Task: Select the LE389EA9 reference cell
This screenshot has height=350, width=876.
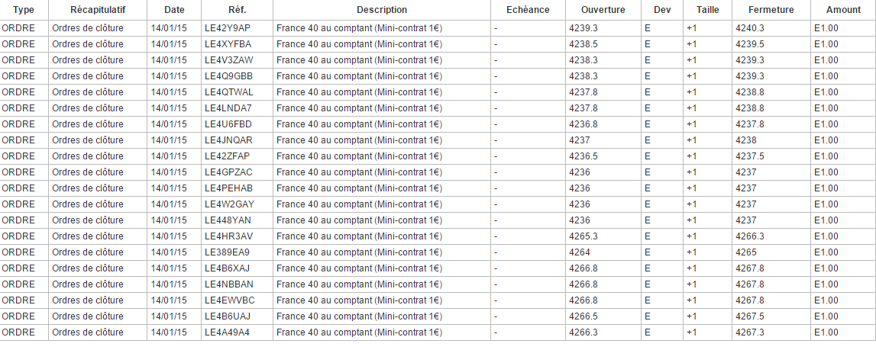Action: [x=227, y=252]
